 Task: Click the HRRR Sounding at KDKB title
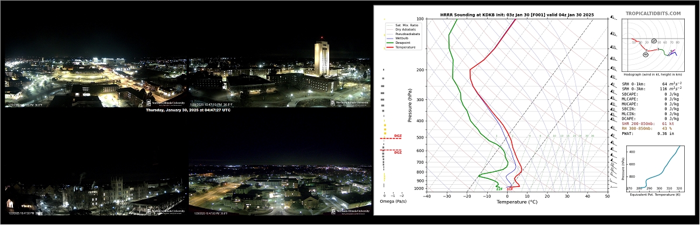point(516,15)
